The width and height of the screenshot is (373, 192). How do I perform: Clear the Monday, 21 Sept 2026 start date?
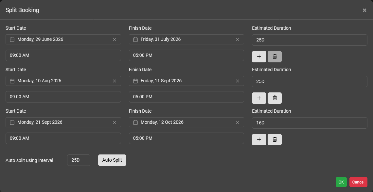tap(115, 122)
